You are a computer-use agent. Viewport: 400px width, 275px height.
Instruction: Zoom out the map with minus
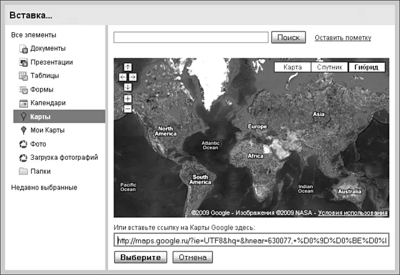[x=128, y=109]
